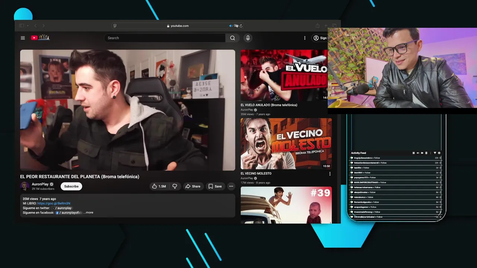The width and height of the screenshot is (477, 268).
Task: Click Bernardoolgazaba Follow row
Action: 396,202
